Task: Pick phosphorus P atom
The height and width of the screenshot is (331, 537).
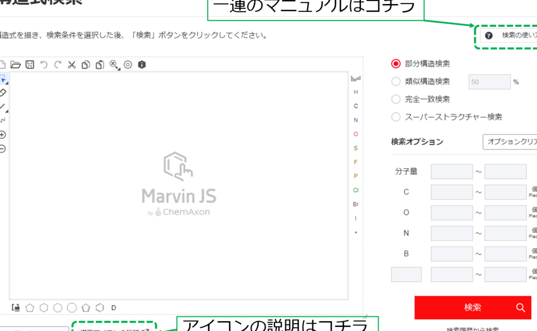Action: point(356,176)
